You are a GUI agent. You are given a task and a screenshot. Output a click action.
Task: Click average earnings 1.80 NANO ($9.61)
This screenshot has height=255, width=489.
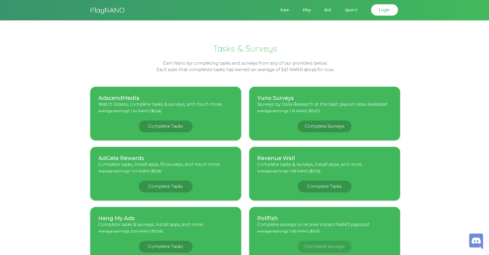tap(289, 231)
